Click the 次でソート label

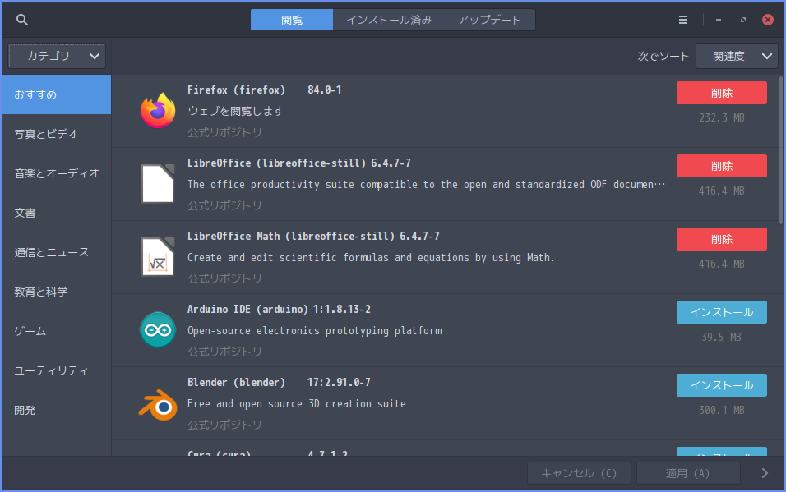click(x=663, y=56)
